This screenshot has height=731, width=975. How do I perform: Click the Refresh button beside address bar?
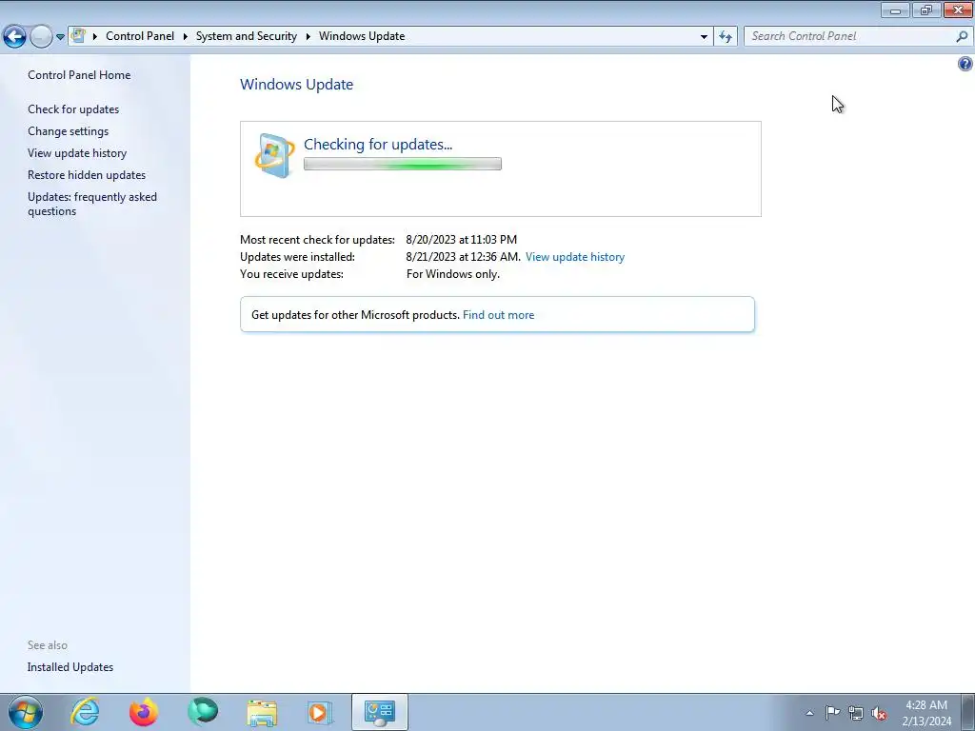tap(726, 37)
